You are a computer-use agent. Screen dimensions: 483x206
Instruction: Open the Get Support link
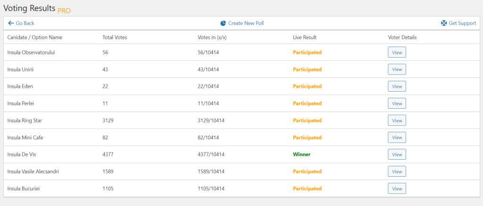point(462,23)
